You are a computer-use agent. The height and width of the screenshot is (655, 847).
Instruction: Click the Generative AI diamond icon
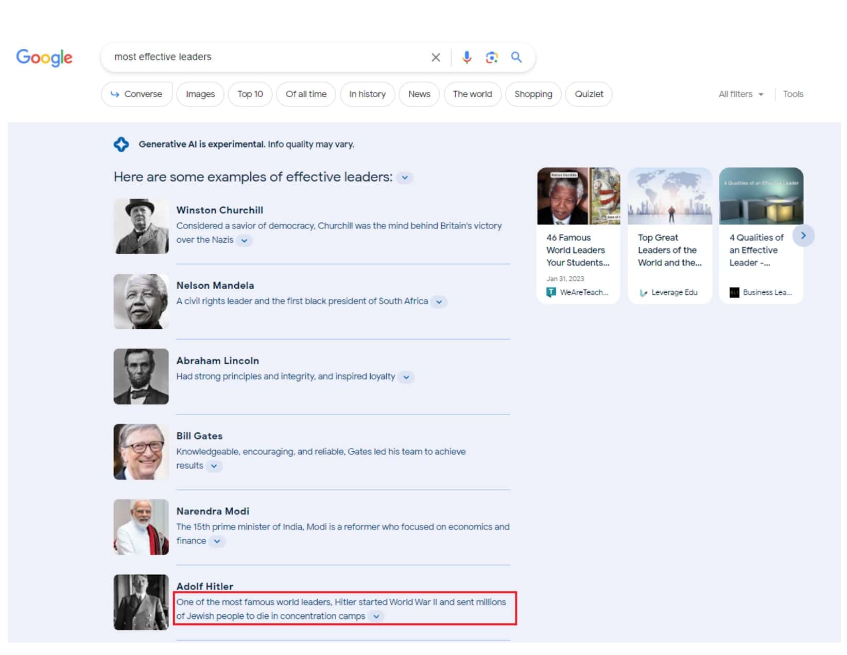coord(122,145)
